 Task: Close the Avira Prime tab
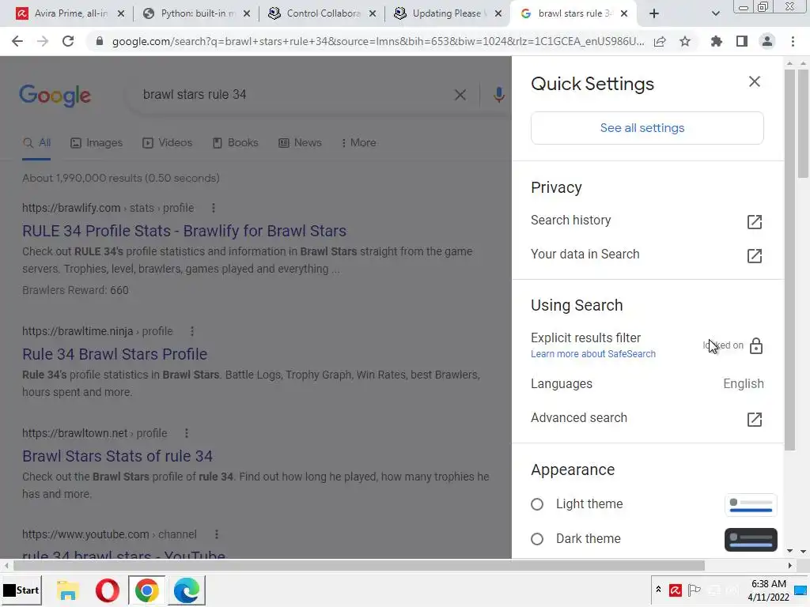(x=121, y=14)
